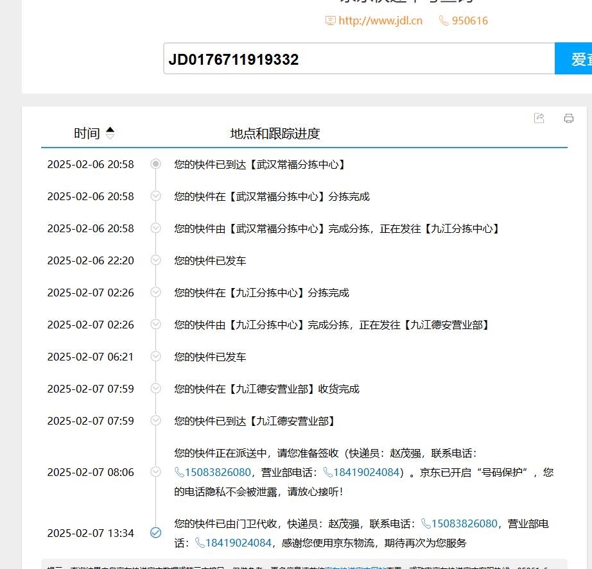
Task: Click the status line mentioning 正在发往【九江分拣中心】
Action: pyautogui.click(x=337, y=228)
